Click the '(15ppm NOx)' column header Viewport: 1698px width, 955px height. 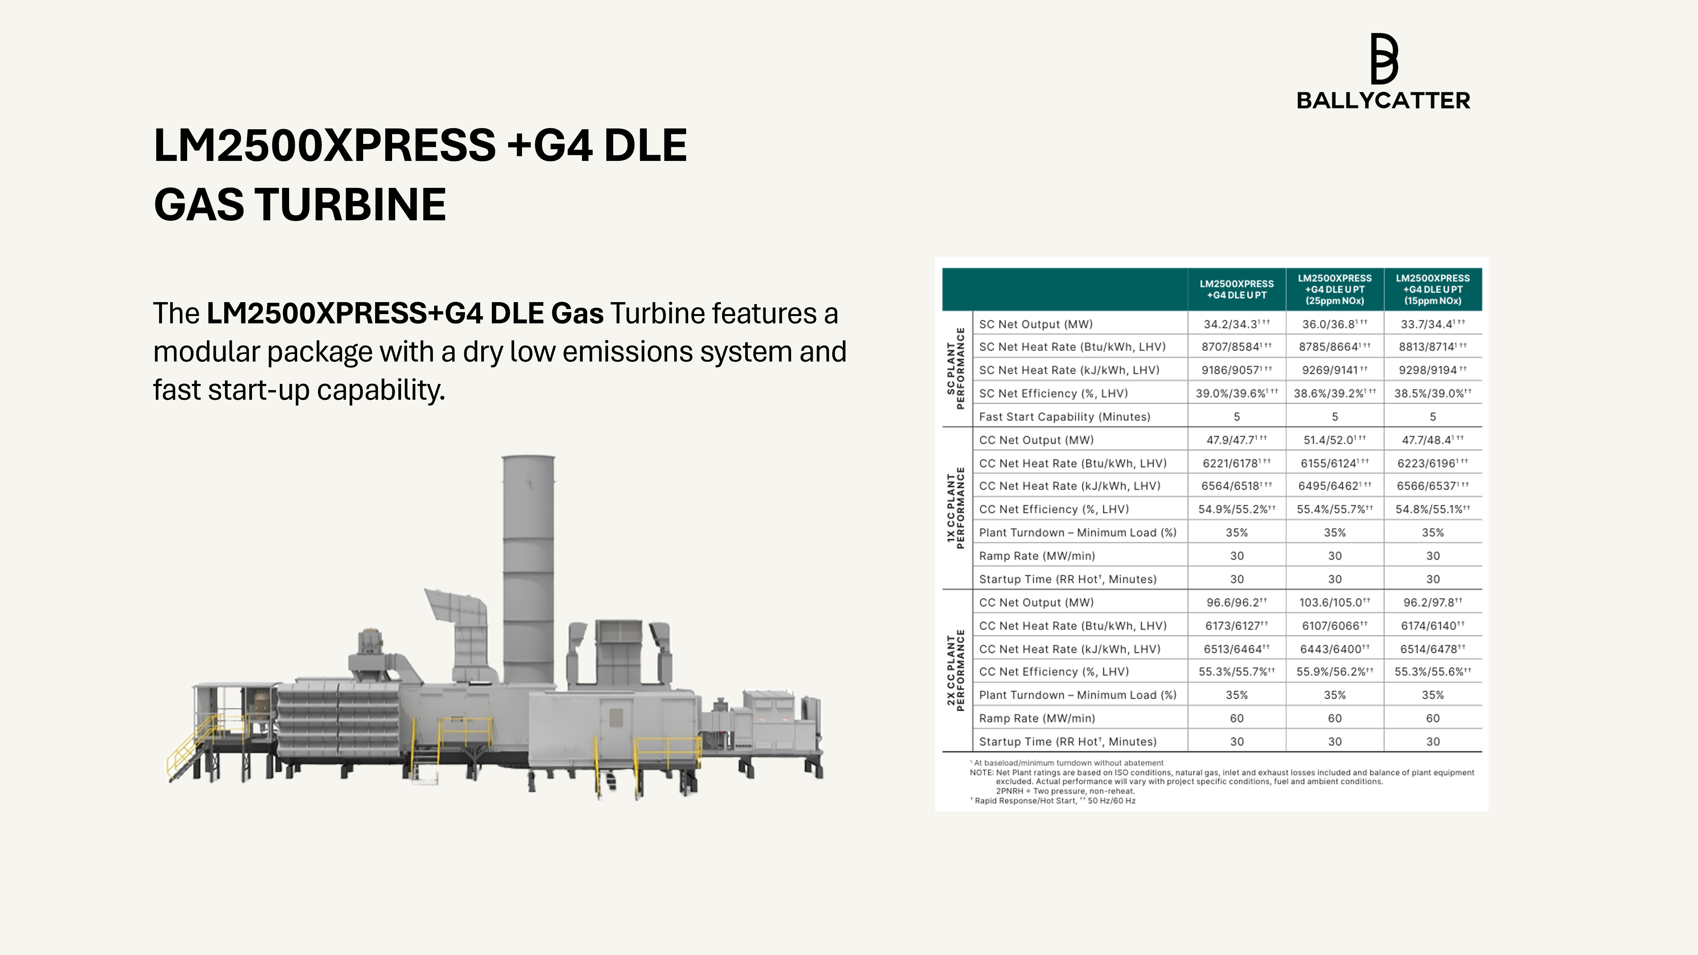point(1433,289)
